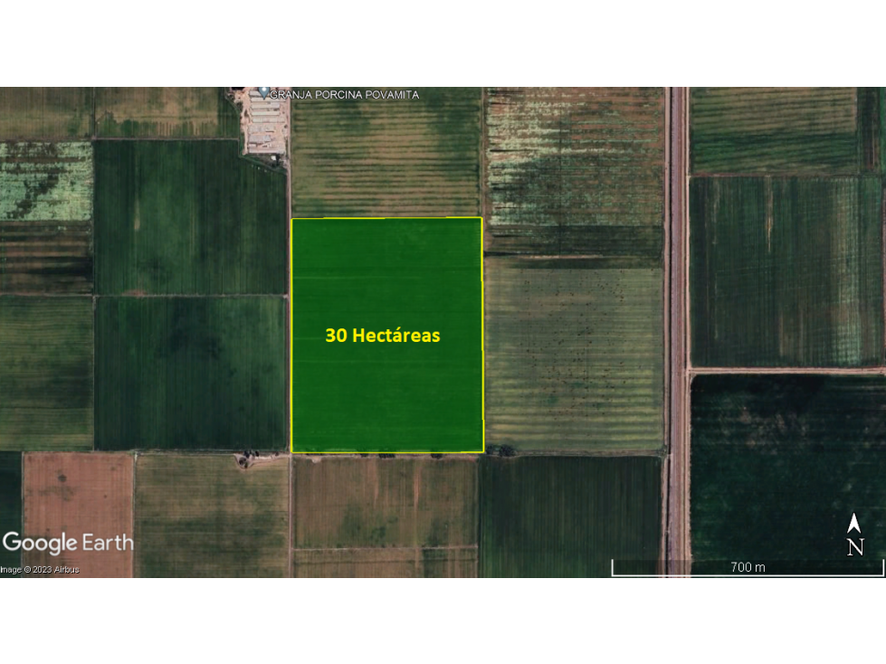The image size is (886, 664).
Task: Click the pale patchy field on the far left edge
Action: pos(46,181)
